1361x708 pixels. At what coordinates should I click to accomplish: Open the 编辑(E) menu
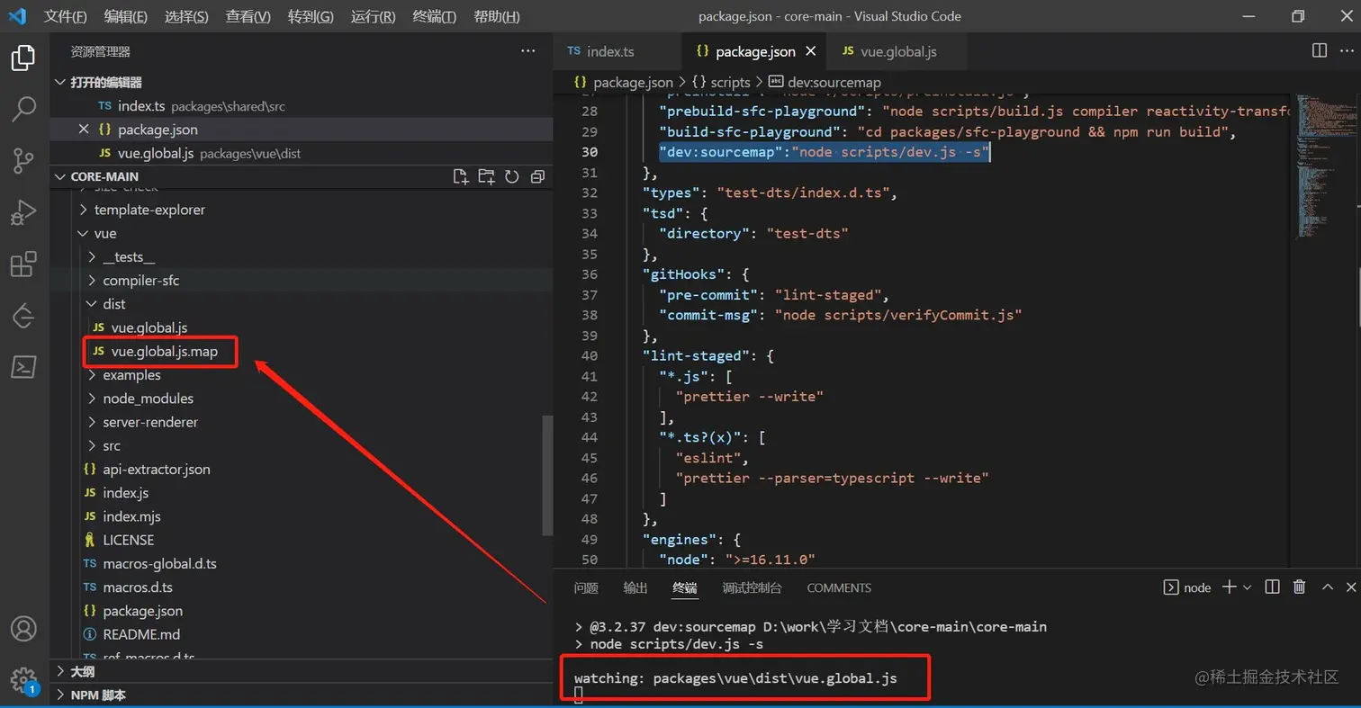[126, 16]
